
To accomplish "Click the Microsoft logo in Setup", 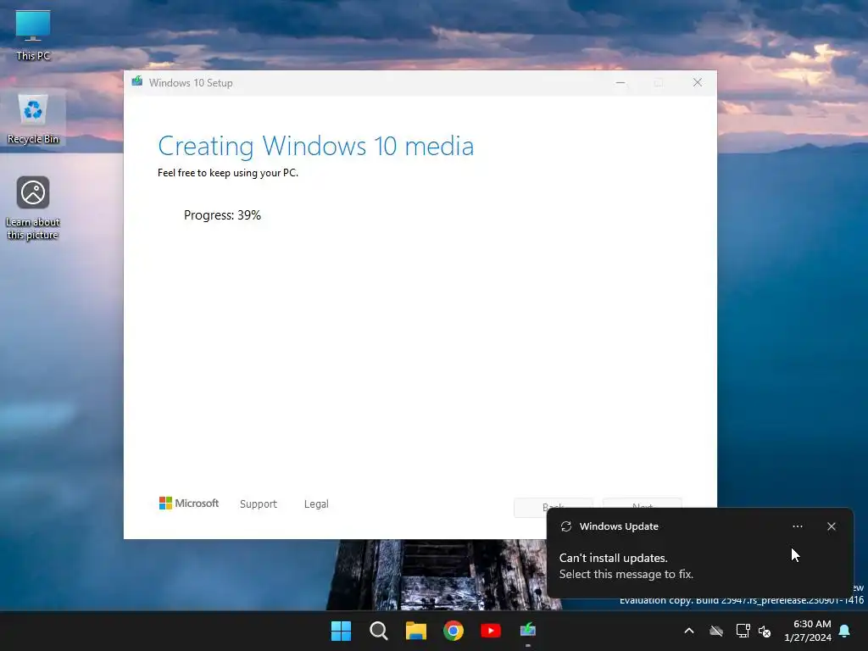I will click(x=189, y=504).
